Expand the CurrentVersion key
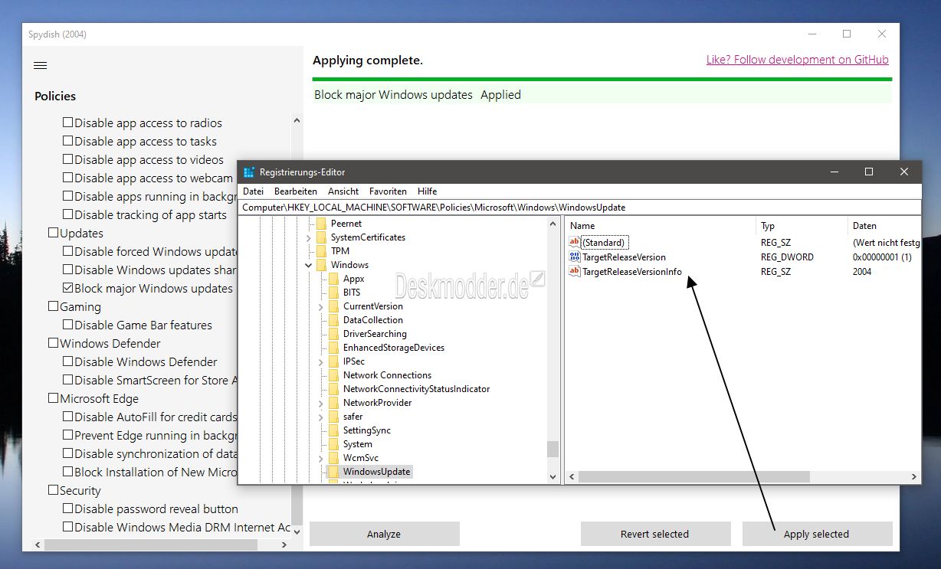The height and width of the screenshot is (569, 941). (321, 306)
